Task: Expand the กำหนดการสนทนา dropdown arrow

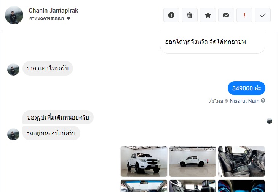Action: [69, 19]
